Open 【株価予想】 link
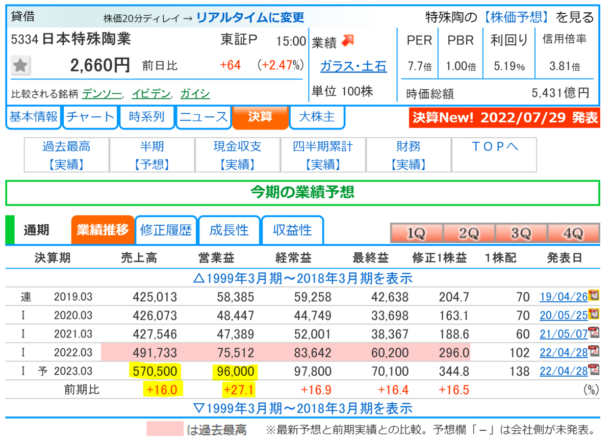Viewport: 612px width, 441px height. point(517,17)
